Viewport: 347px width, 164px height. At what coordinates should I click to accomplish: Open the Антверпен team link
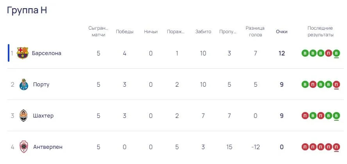pos(48,147)
